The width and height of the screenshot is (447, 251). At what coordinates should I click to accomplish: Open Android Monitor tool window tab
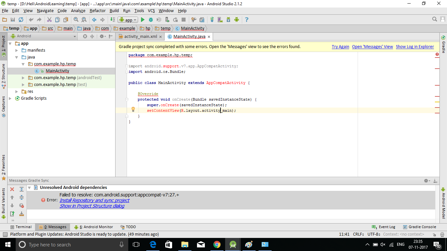(x=94, y=227)
